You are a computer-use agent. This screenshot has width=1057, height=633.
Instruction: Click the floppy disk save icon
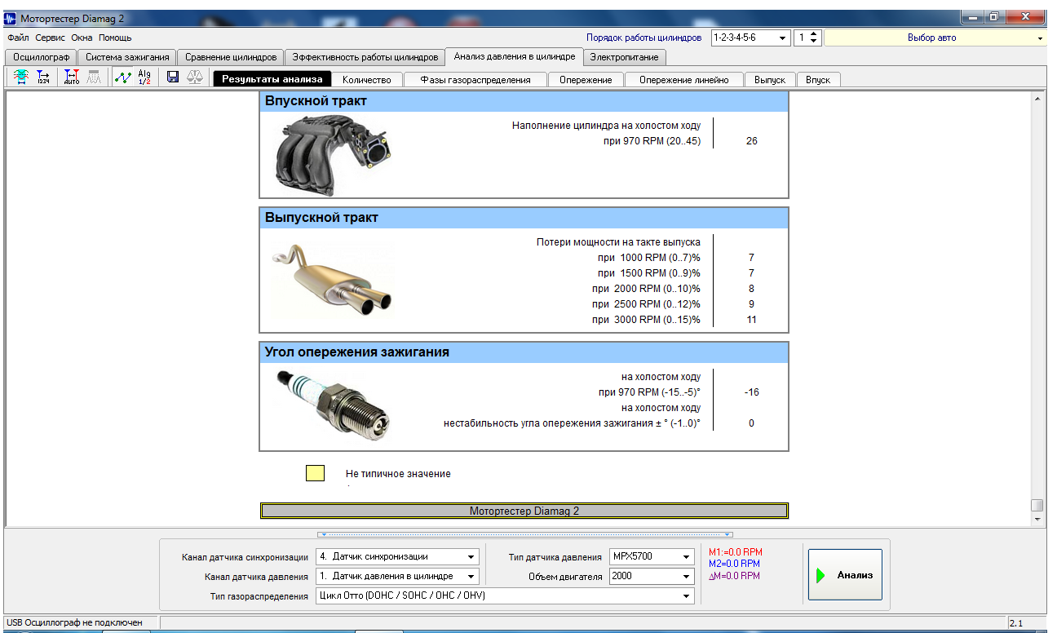point(173,77)
